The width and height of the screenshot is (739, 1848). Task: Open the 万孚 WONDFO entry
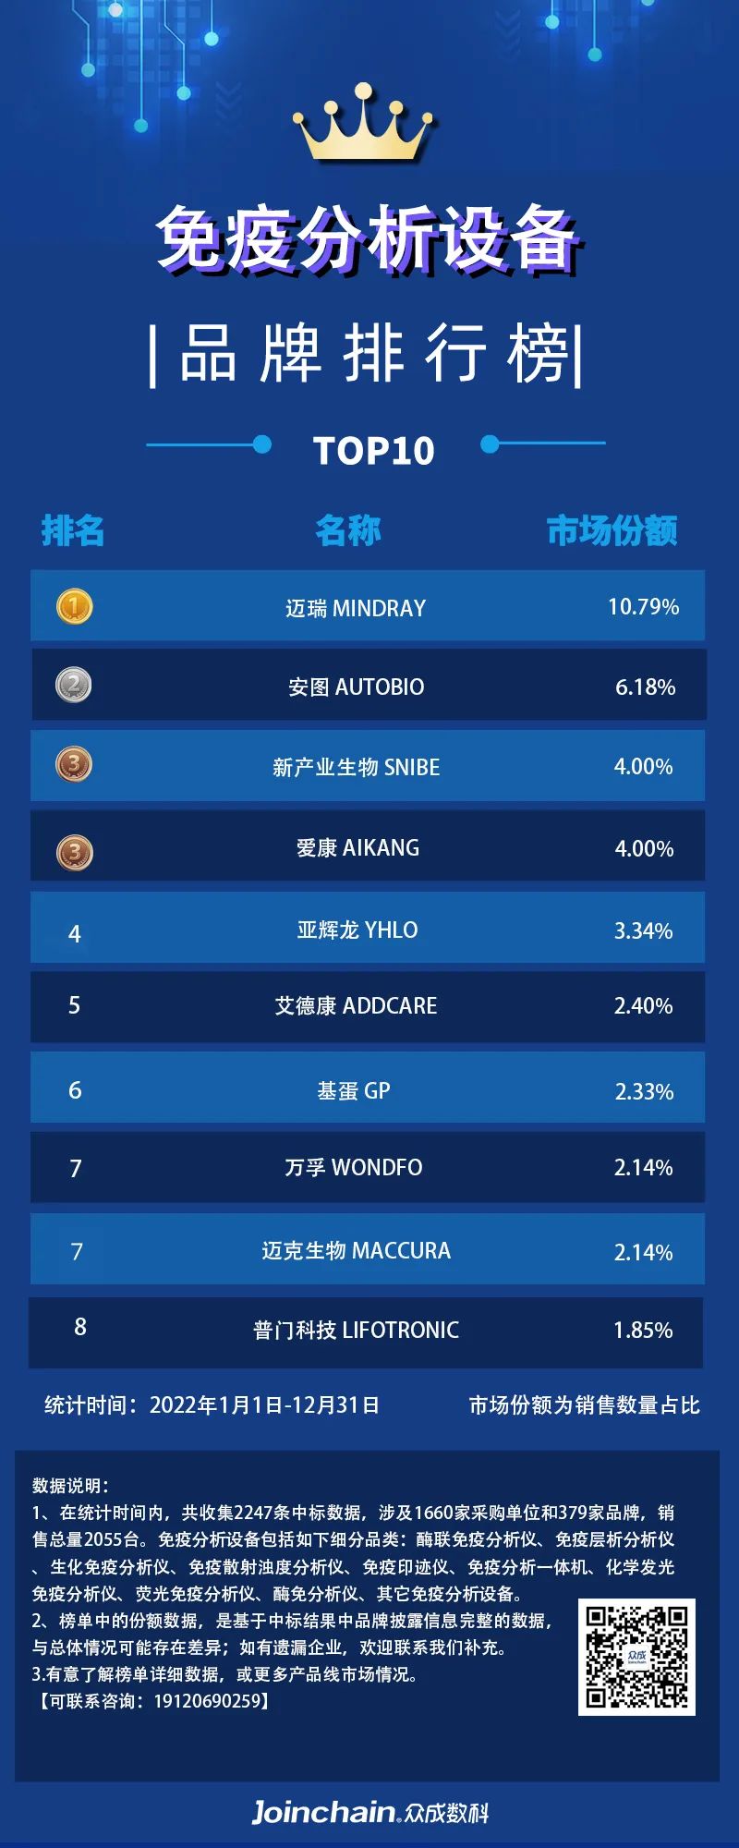click(x=354, y=1167)
